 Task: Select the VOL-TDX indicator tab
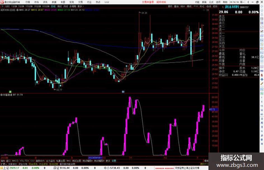[25, 161]
